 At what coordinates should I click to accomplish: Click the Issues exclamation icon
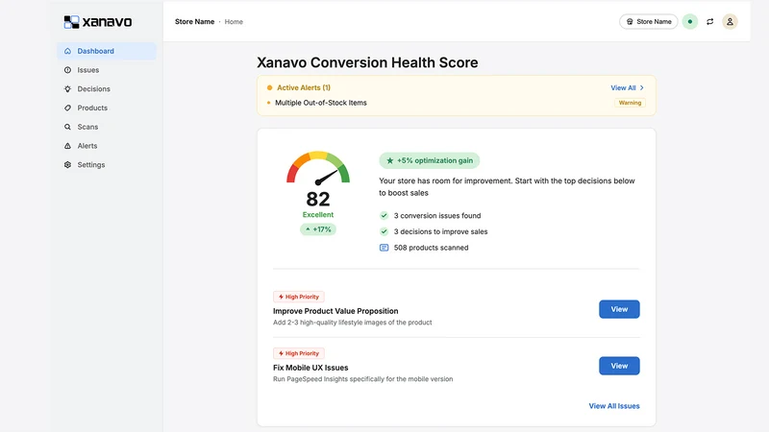67,70
